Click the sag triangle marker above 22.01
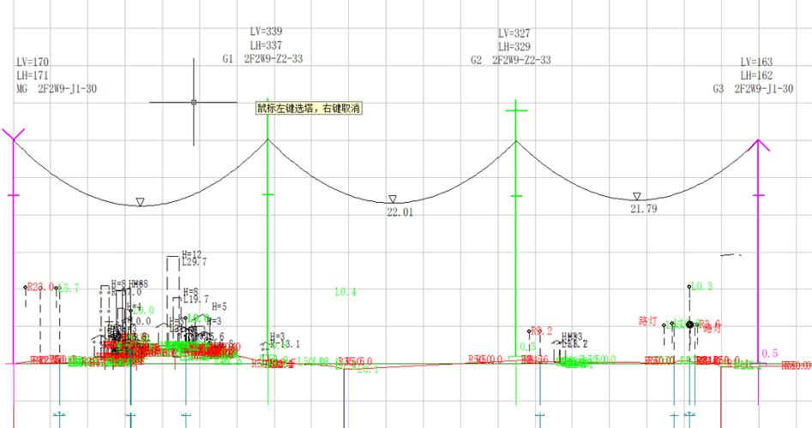The width and height of the screenshot is (812, 428). (x=393, y=199)
